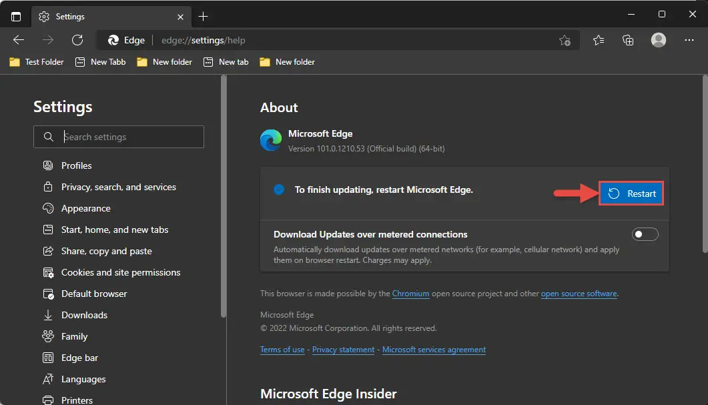
Task: Open Settings and more ellipsis menu
Action: point(689,40)
